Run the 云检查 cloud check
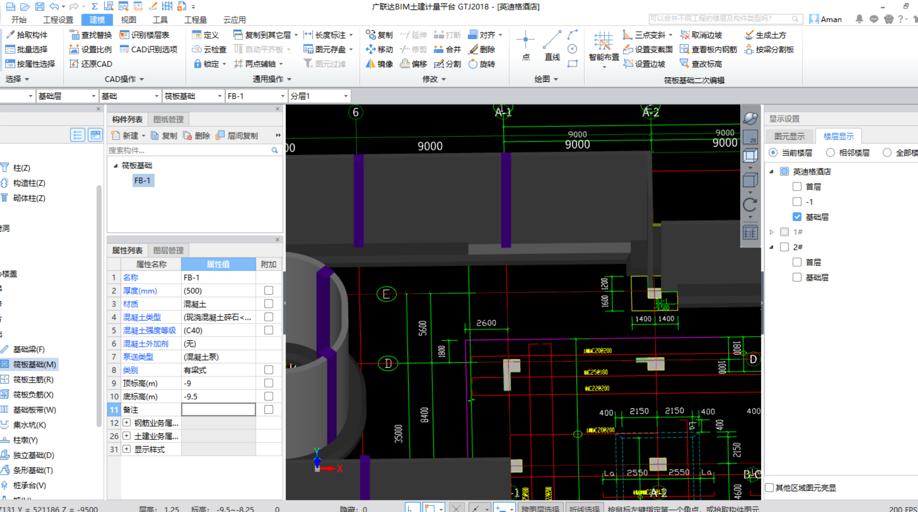 pyautogui.click(x=209, y=49)
